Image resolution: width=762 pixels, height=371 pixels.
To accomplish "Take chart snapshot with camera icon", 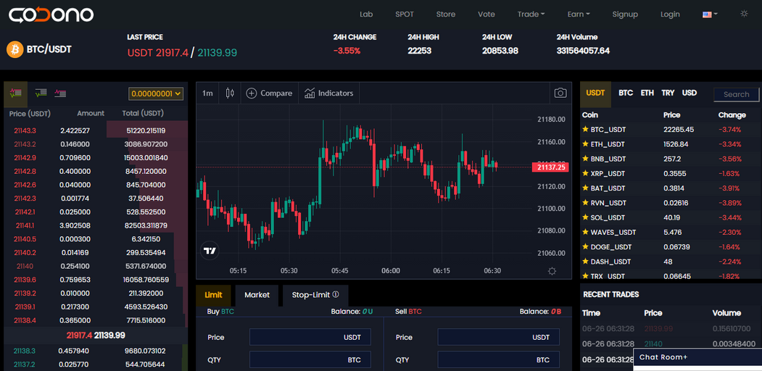I will click(560, 93).
